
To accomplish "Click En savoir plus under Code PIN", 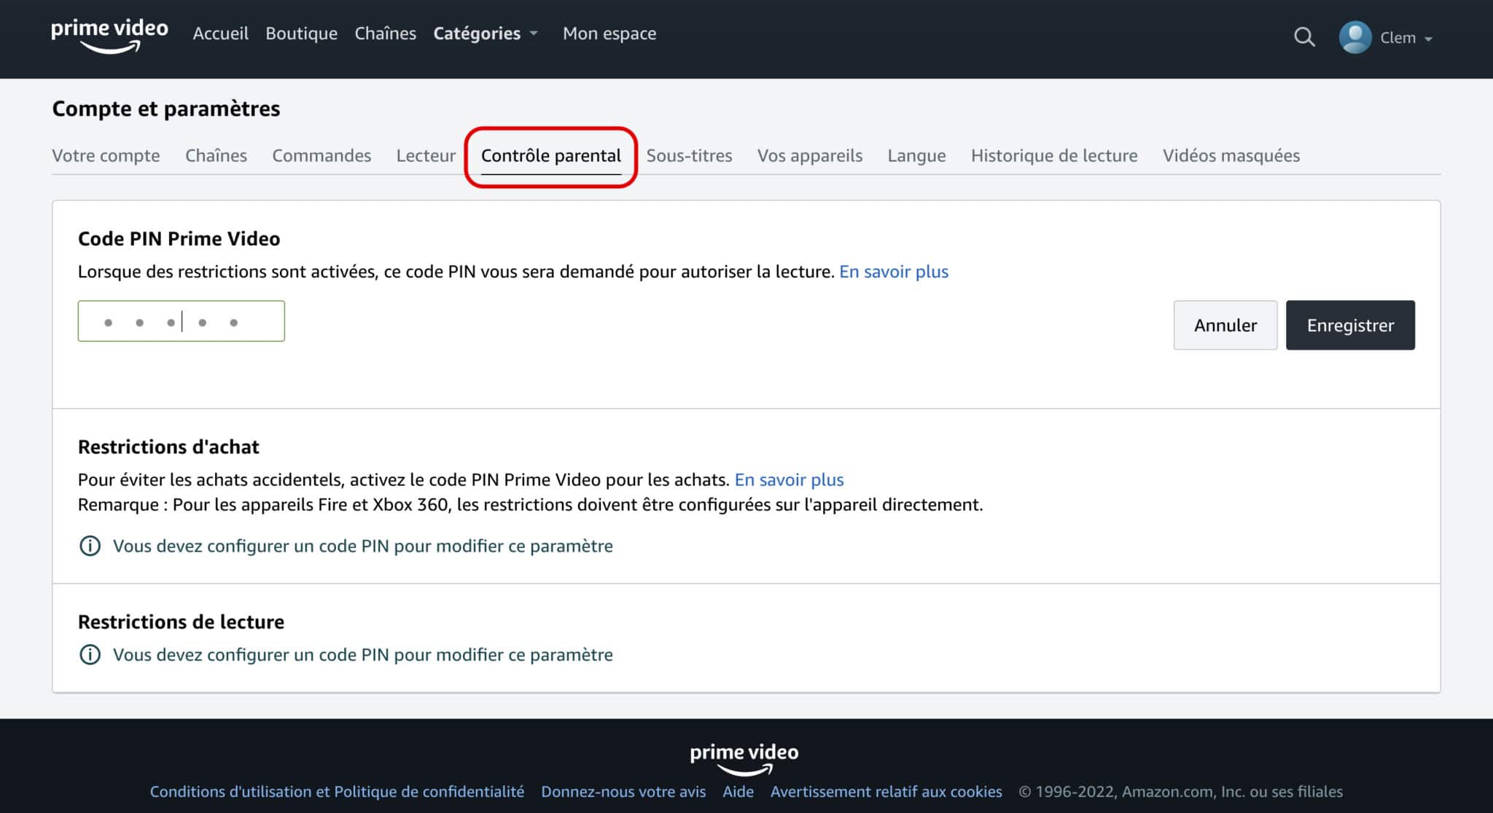I will pos(894,272).
